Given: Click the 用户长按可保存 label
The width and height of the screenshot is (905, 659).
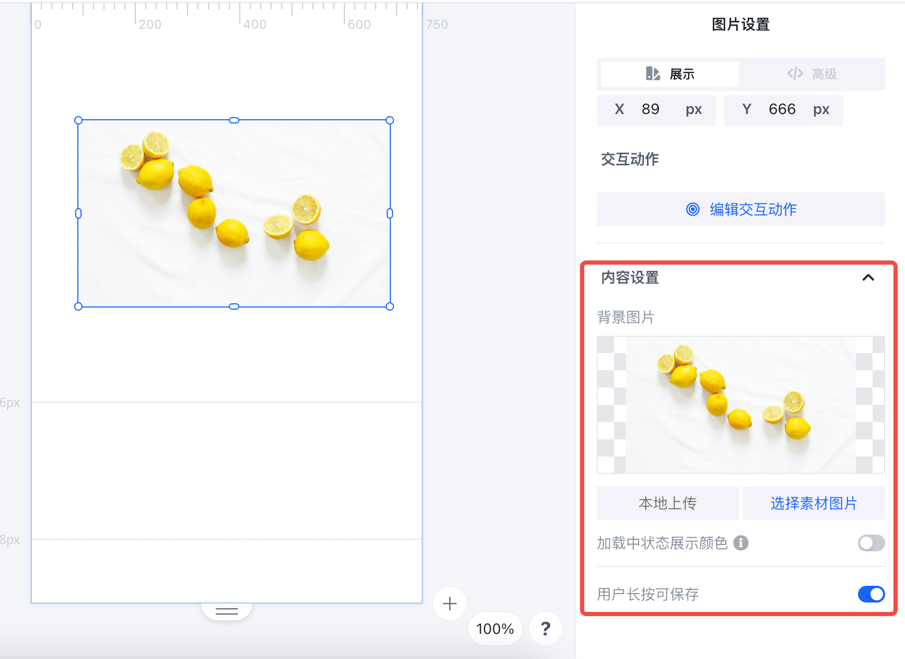Looking at the screenshot, I should point(648,594).
